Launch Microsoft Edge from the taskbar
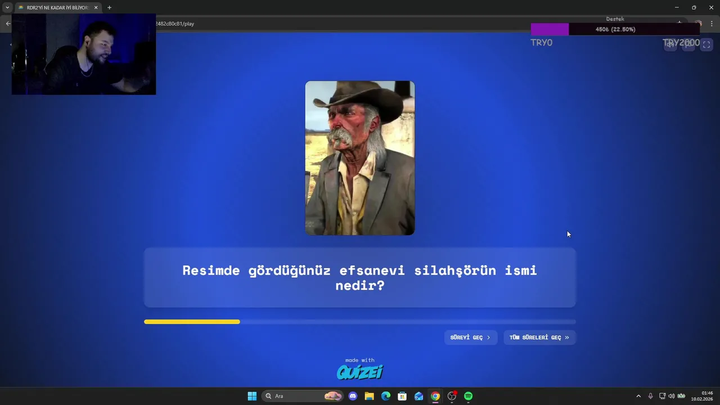 click(x=386, y=396)
